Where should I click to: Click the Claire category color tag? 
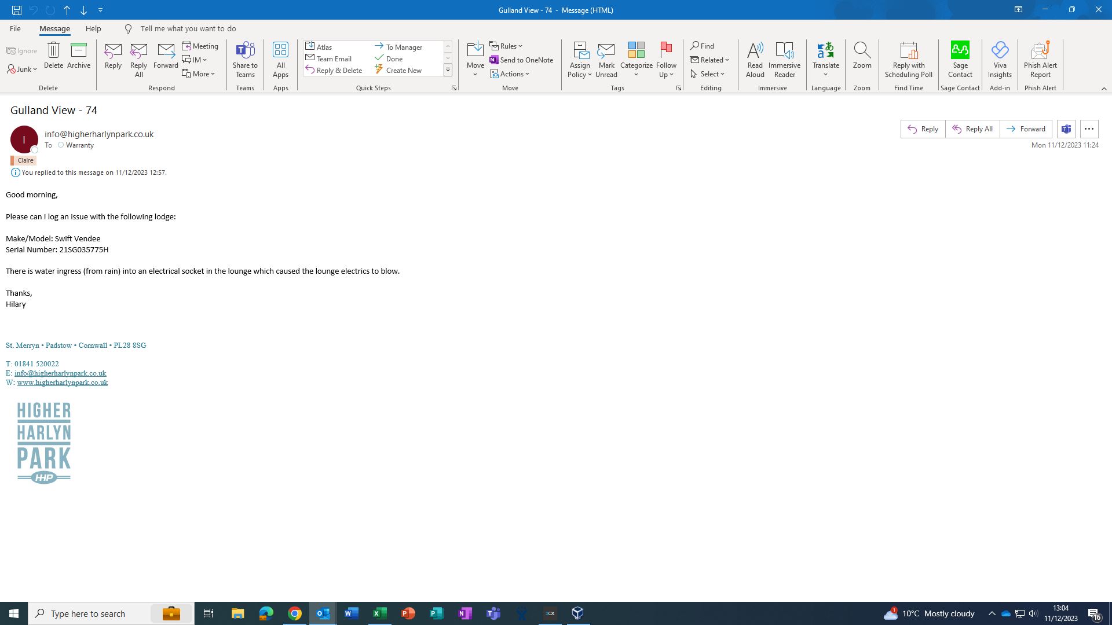pyautogui.click(x=24, y=160)
